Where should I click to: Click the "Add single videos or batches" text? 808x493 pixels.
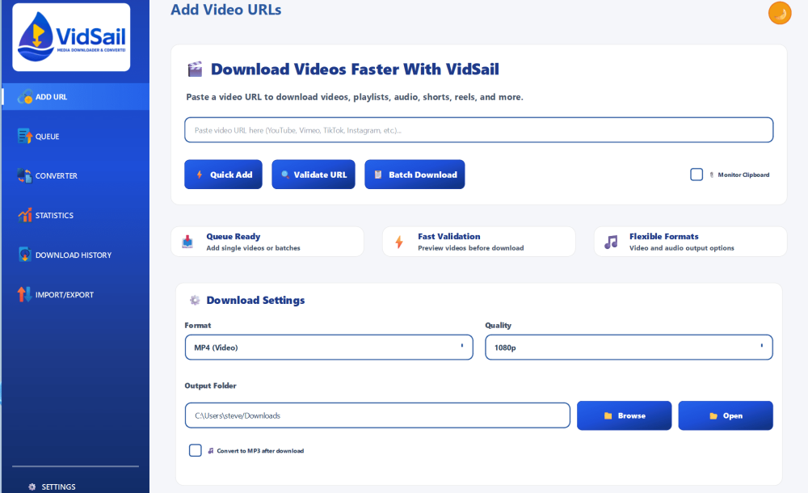pyautogui.click(x=253, y=248)
